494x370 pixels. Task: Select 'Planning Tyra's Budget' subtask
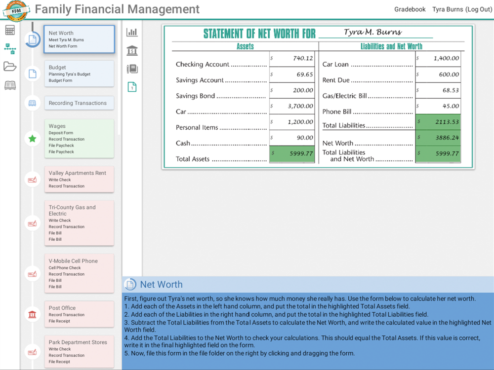(69, 74)
